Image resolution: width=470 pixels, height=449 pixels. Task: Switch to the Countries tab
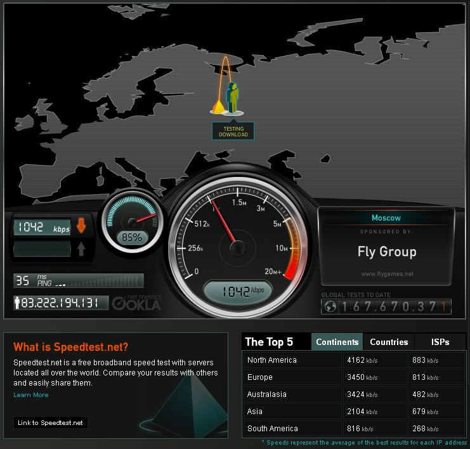click(389, 342)
